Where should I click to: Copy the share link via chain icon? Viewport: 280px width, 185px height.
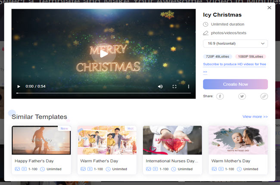(x=264, y=96)
